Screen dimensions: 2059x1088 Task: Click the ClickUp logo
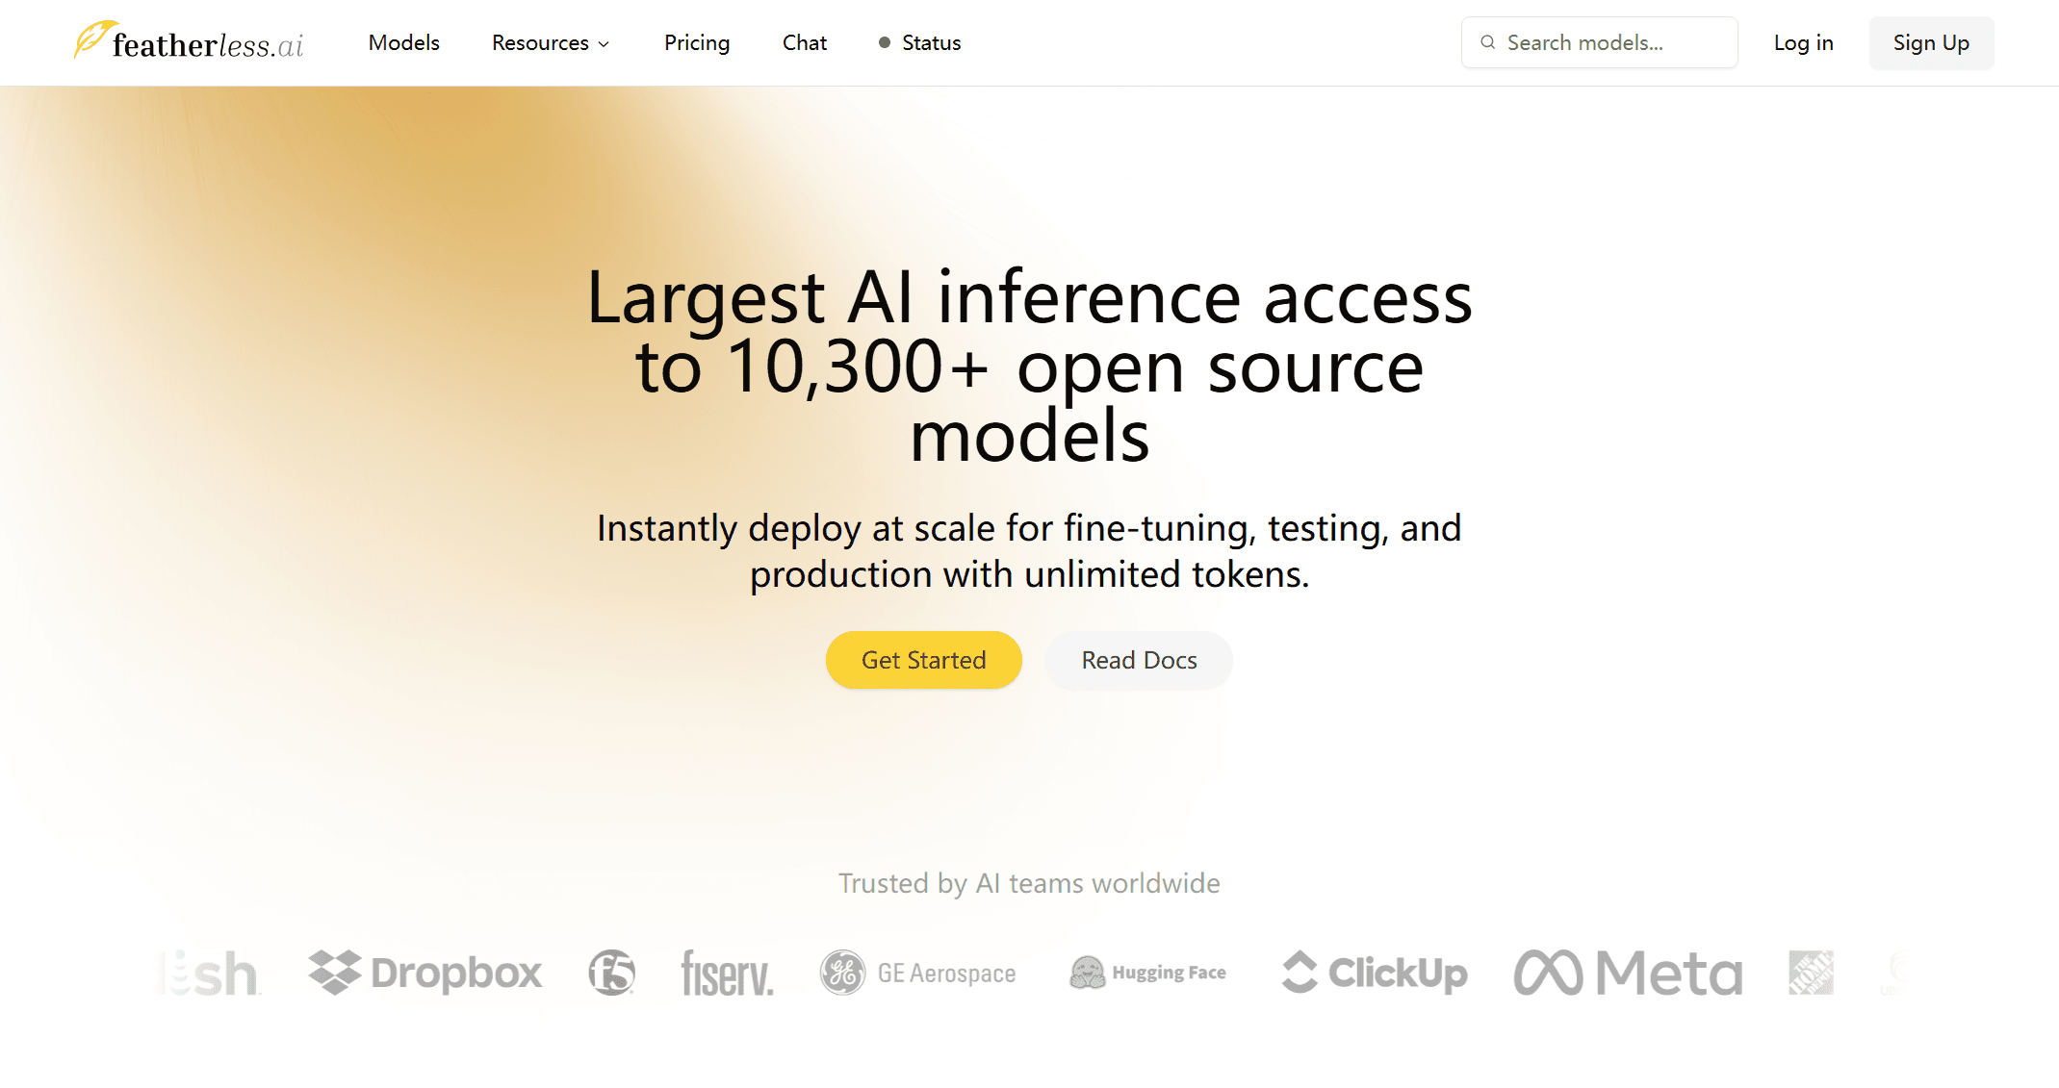(x=1375, y=973)
